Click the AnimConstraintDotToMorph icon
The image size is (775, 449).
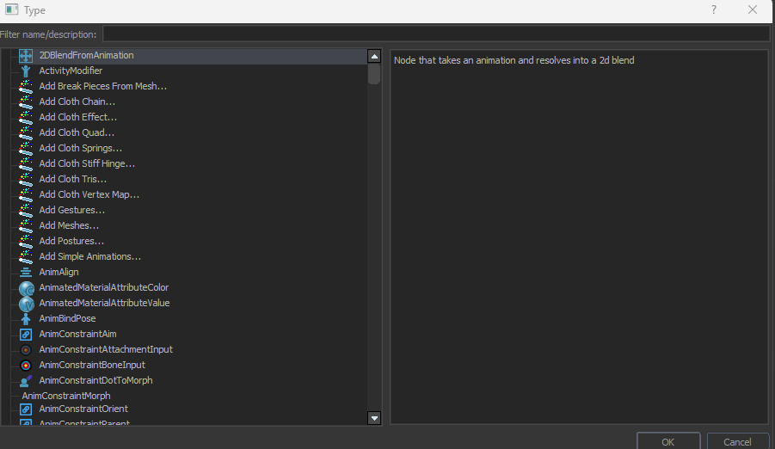click(26, 381)
